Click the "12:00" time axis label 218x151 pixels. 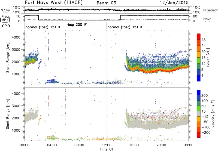click(107, 145)
